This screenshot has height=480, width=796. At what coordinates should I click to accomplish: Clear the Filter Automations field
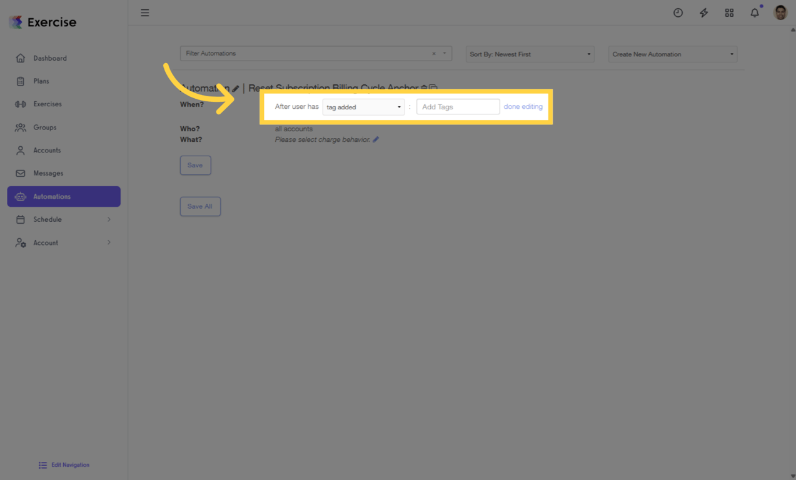pos(434,54)
